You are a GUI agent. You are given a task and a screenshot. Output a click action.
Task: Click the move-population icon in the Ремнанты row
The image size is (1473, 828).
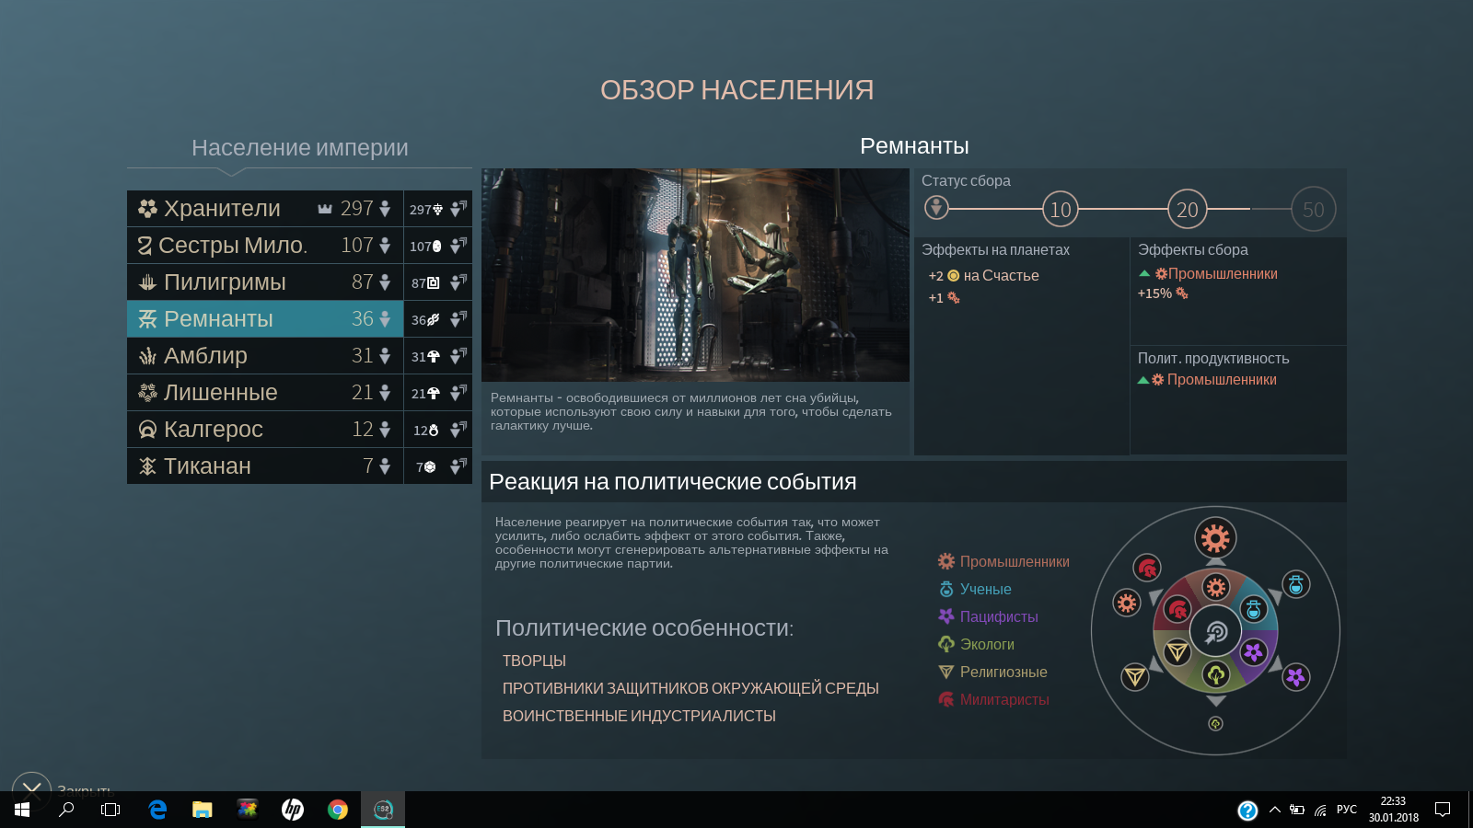coord(458,319)
